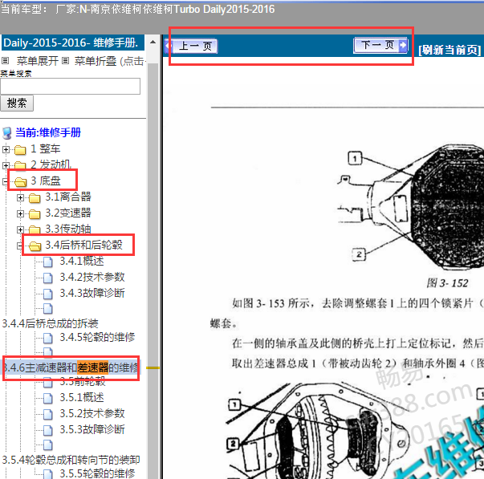This screenshot has width=484, height=479.
Task: Expand the 2 发动机 node
Action: [6, 165]
